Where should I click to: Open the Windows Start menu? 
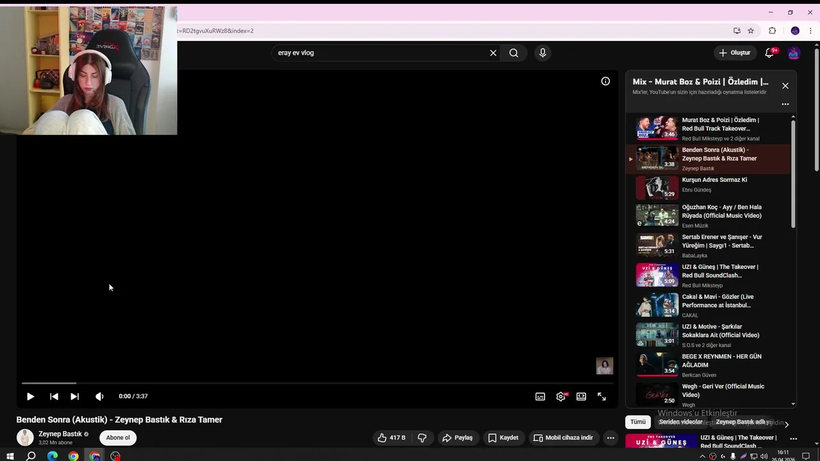pyautogui.click(x=10, y=456)
